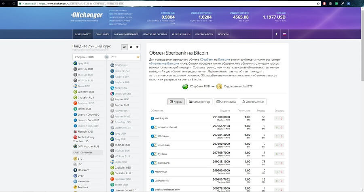The image size is (364, 192).
Task: Click info icon beside Money Cat
Action: point(152,172)
